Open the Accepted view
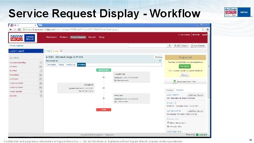The width and height of the screenshot is (254, 143). [13, 67]
